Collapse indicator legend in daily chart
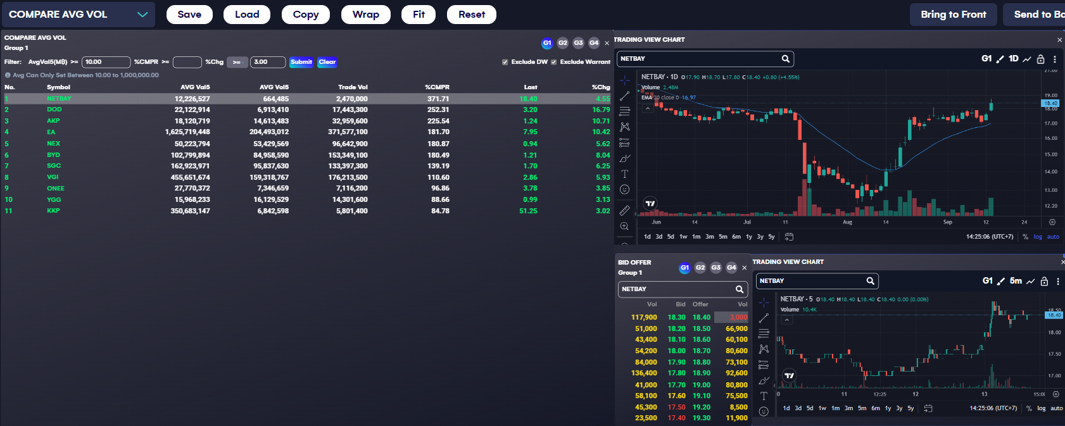The height and width of the screenshot is (426, 1065). click(648, 108)
